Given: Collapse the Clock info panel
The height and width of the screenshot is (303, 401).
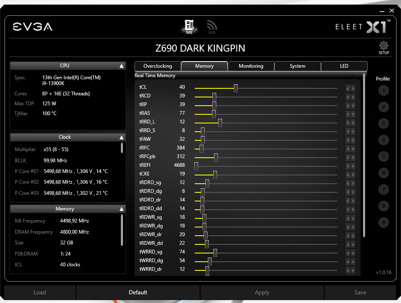Looking at the screenshot, I should pyautogui.click(x=121, y=137).
